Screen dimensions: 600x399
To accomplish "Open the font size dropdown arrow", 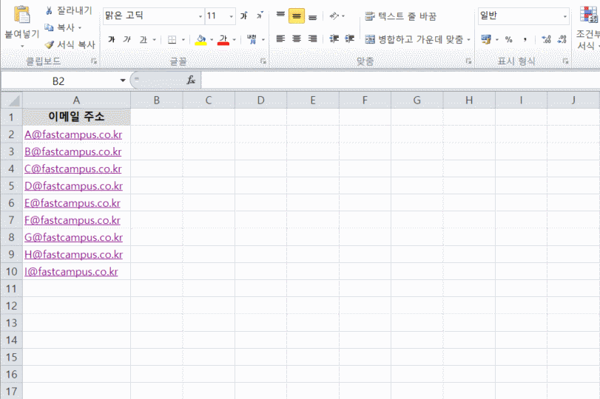I will point(231,16).
